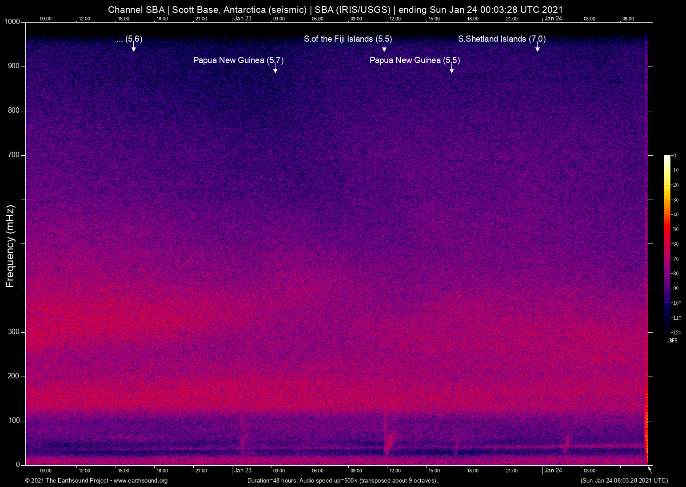Select the S.Shetland Islands (7.0) event label

pos(502,39)
